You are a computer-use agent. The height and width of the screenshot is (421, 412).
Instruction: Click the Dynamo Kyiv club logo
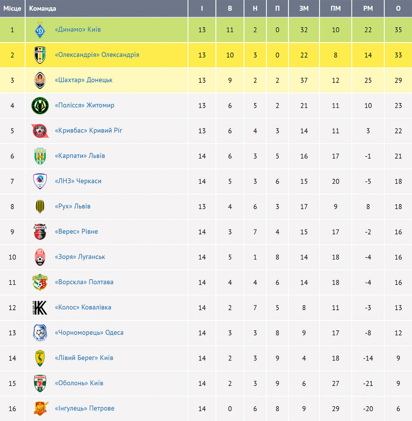(40, 30)
